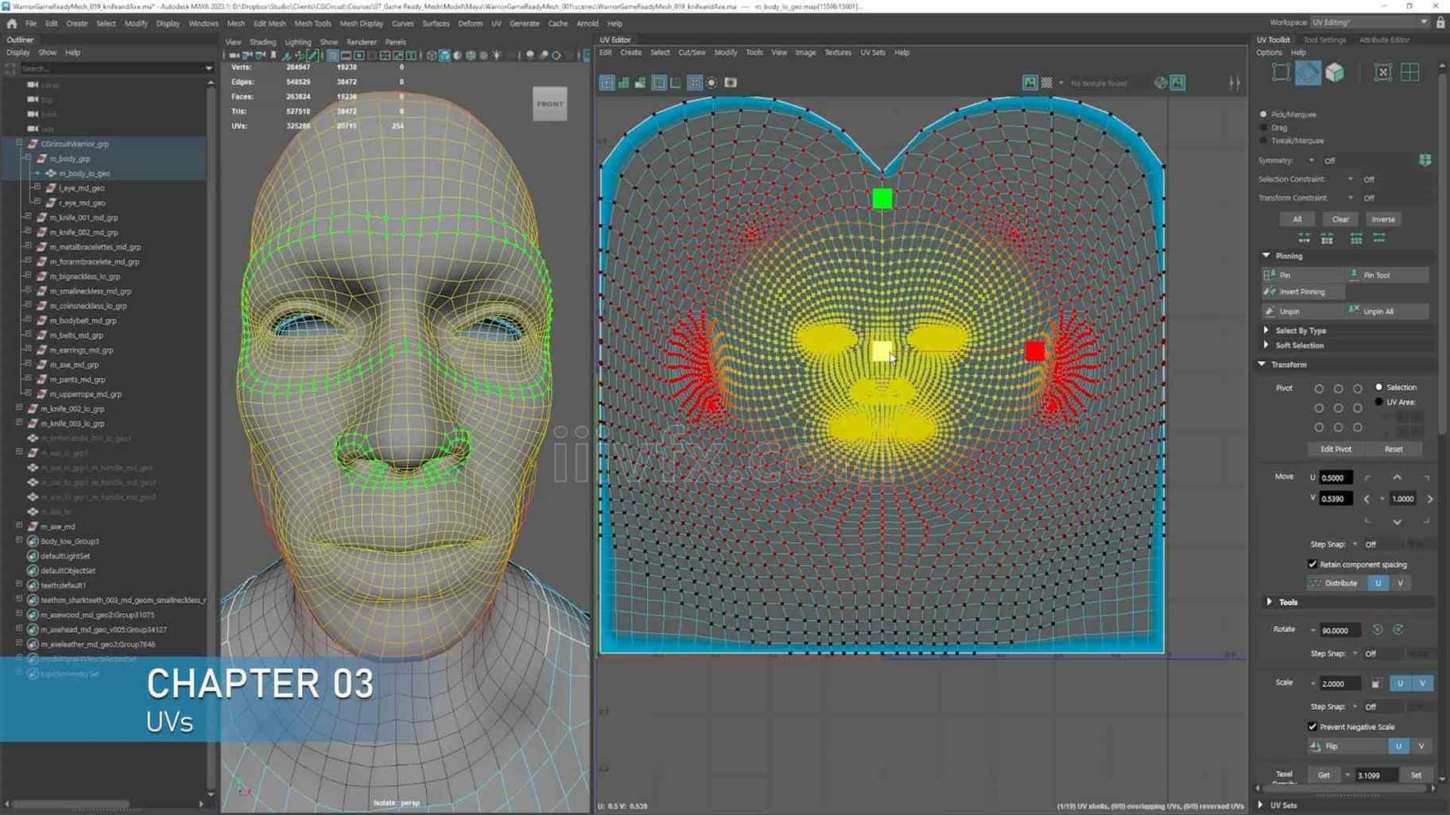Click the move right arrow in Transform
This screenshot has height=815, width=1450.
pyautogui.click(x=1429, y=499)
